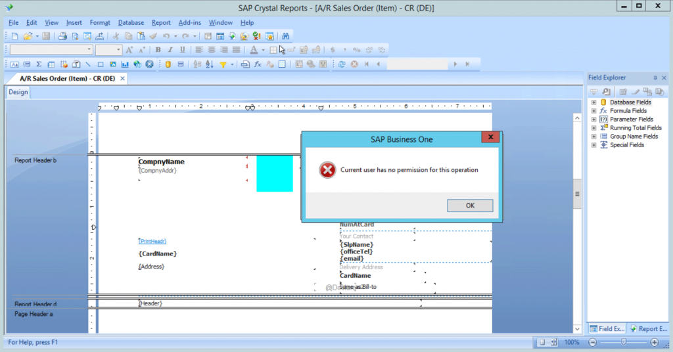
Task: Click the Format Painter brush icon
Action: tap(152, 36)
